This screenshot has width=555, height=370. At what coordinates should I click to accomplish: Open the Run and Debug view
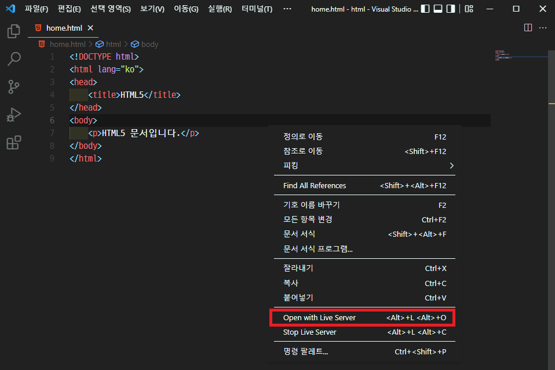pyautogui.click(x=13, y=115)
